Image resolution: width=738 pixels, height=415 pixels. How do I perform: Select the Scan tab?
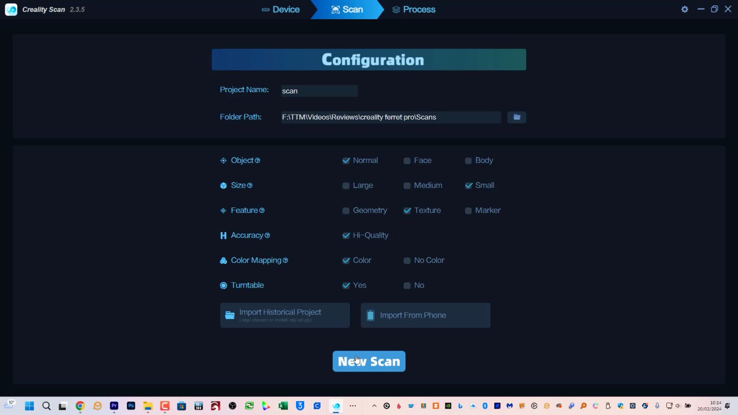point(347,10)
